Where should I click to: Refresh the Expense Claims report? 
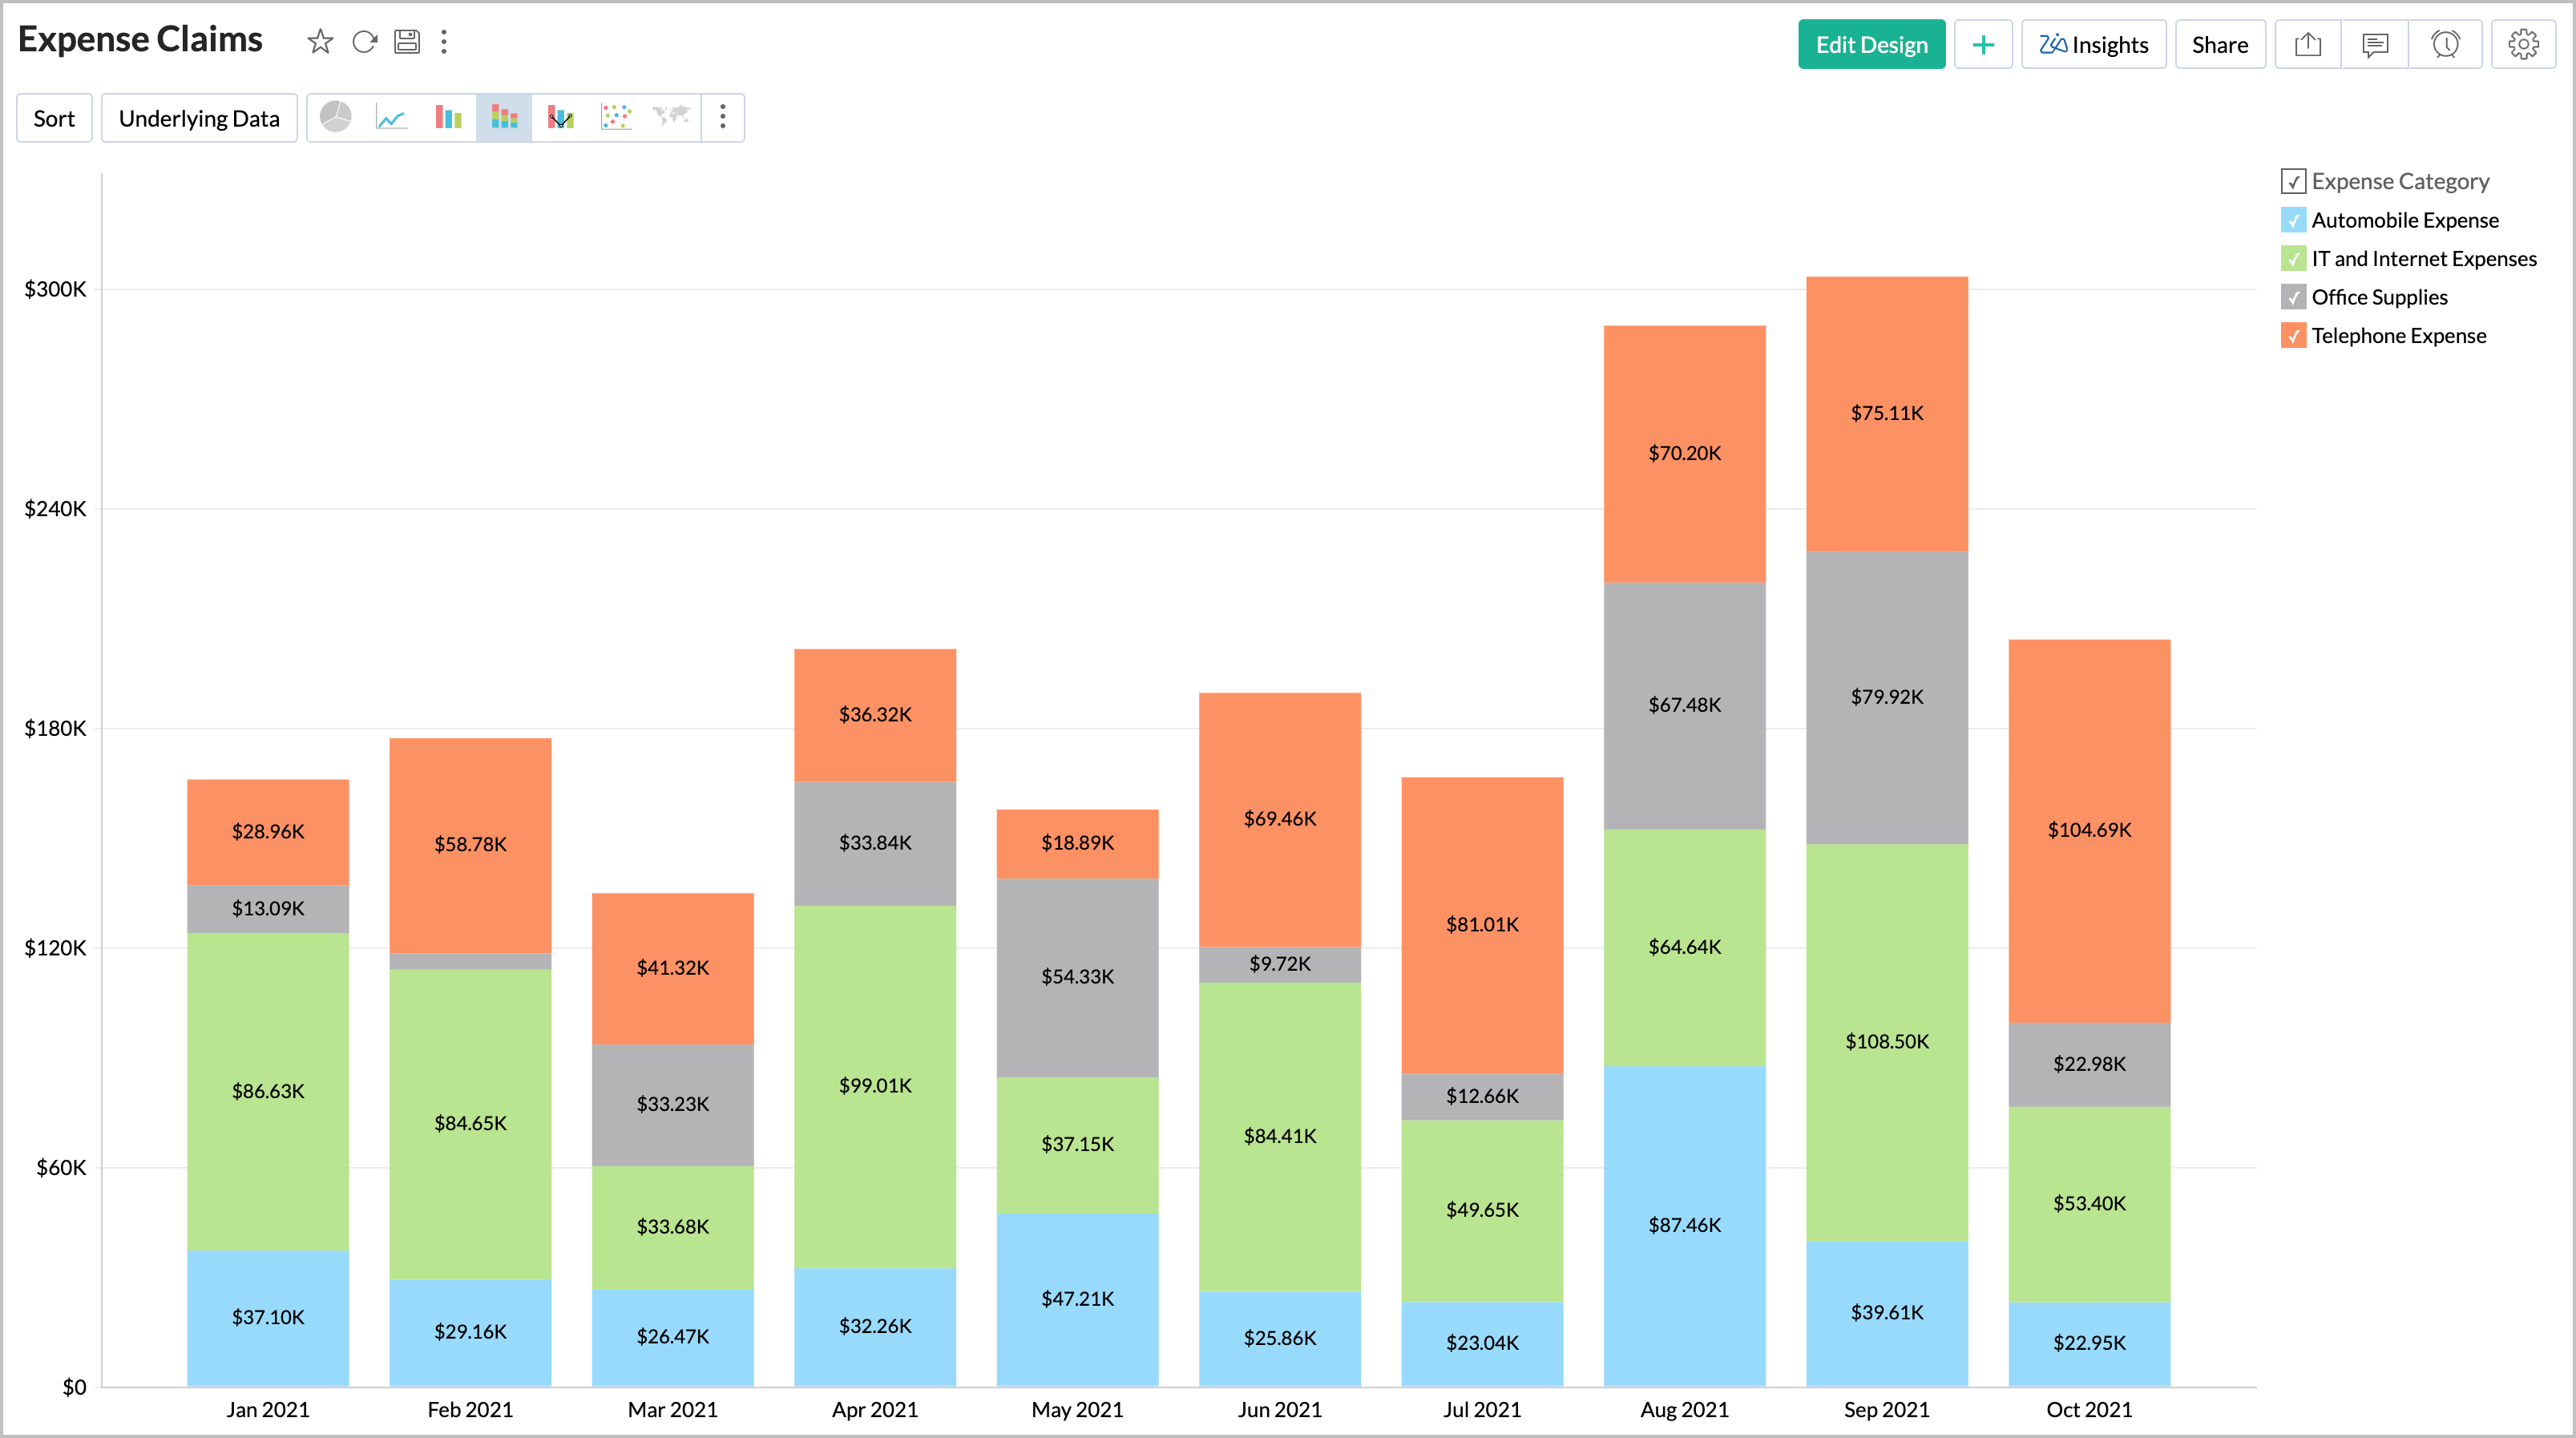point(364,42)
